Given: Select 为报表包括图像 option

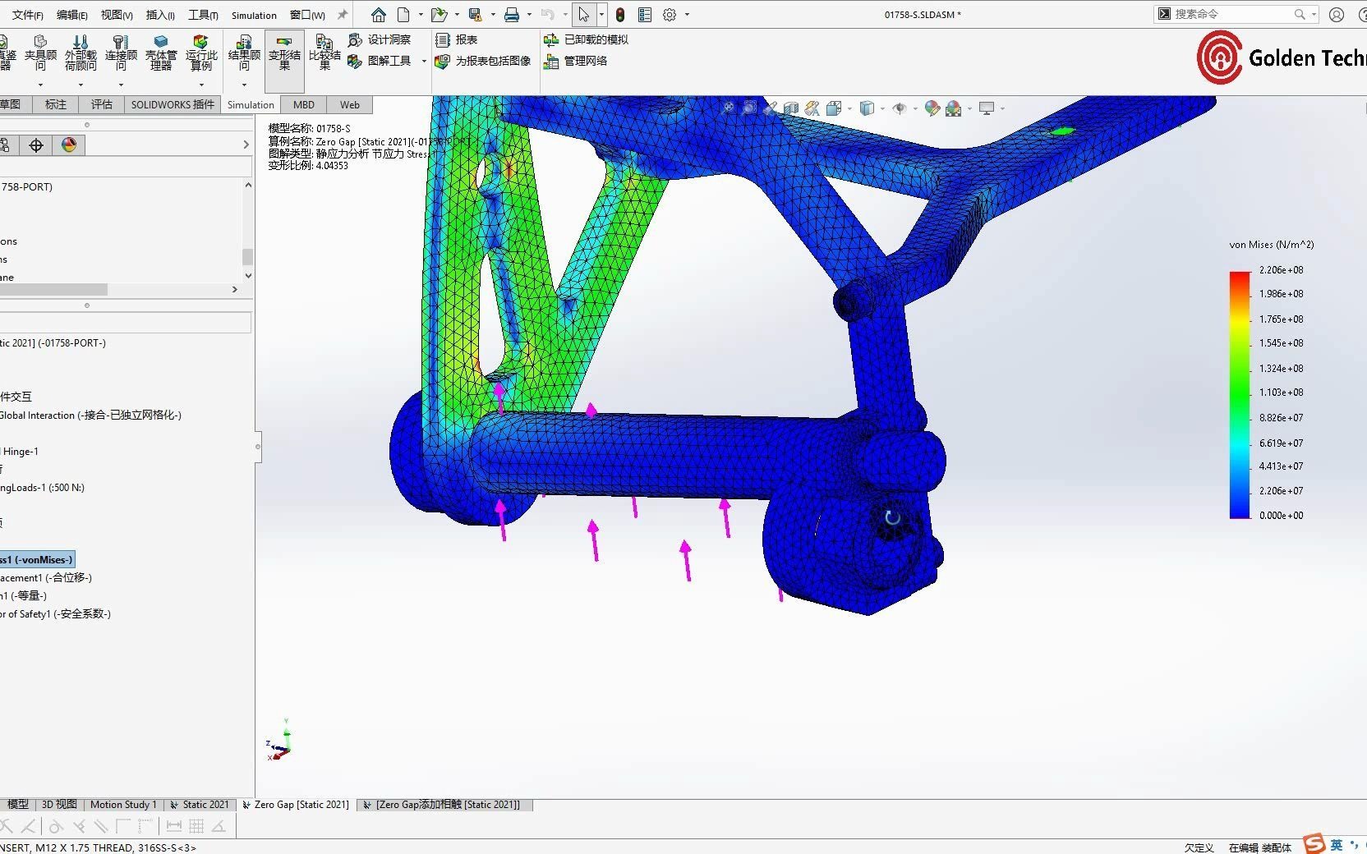Looking at the screenshot, I should tap(490, 61).
